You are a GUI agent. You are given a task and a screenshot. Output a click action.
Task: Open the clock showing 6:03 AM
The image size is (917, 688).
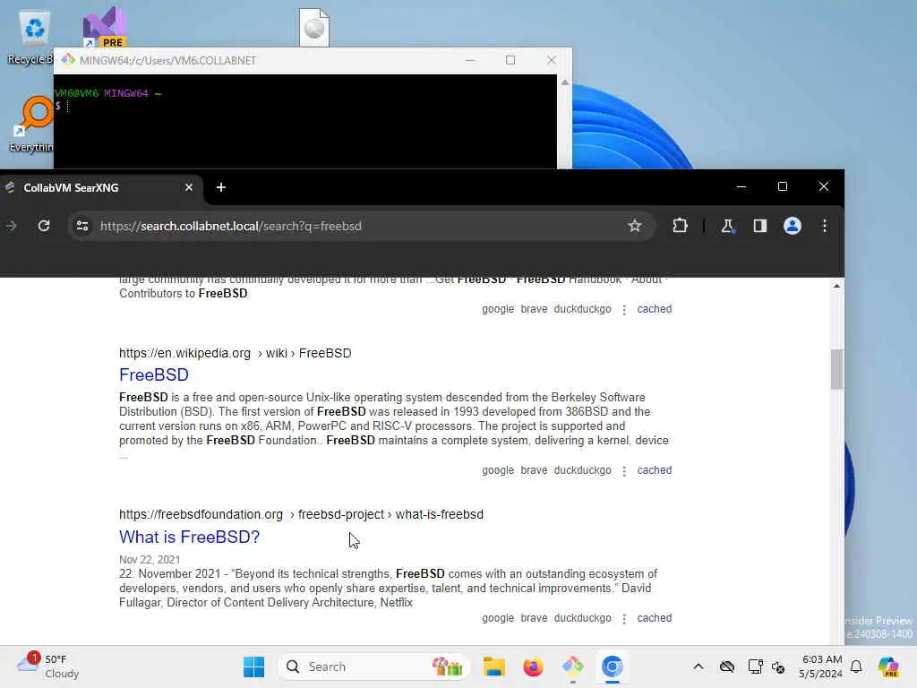(x=822, y=666)
